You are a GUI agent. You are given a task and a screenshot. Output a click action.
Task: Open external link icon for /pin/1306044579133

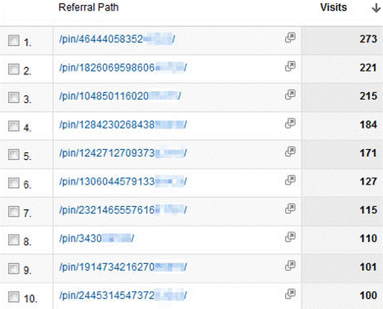[x=290, y=180]
